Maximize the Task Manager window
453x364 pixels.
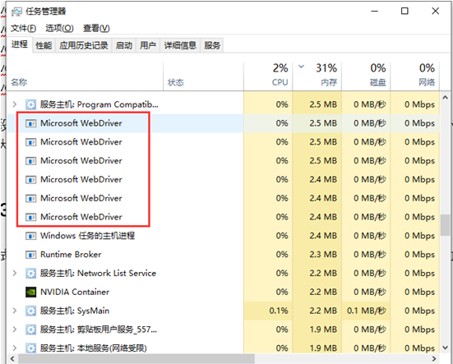[x=404, y=12]
